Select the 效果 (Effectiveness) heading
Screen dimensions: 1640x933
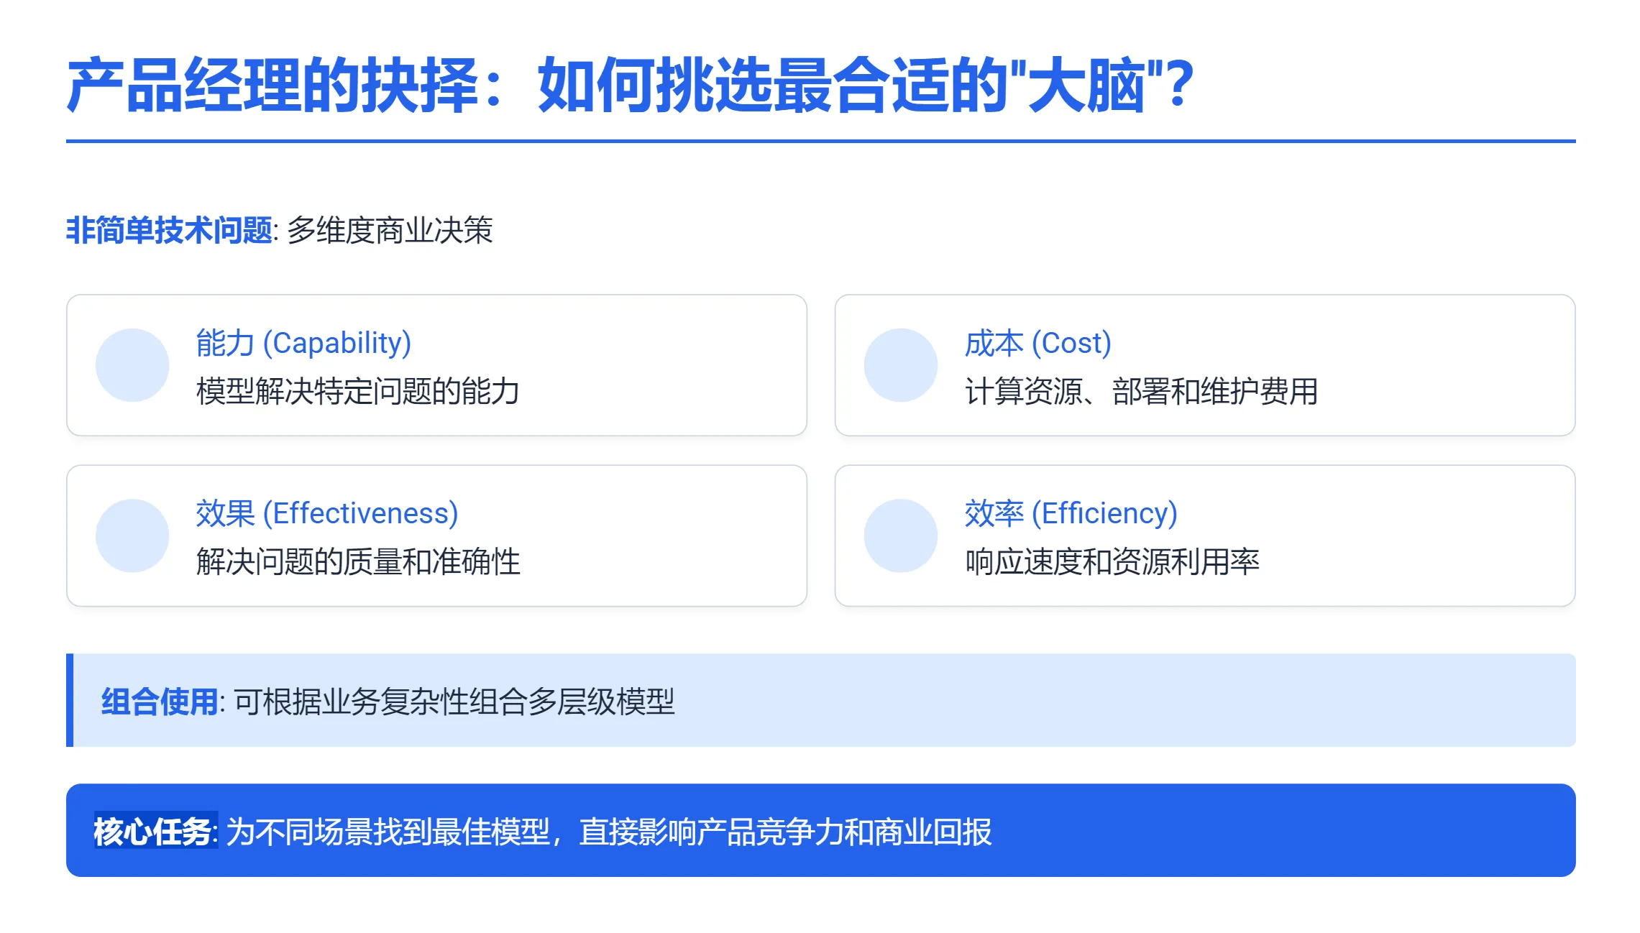(x=327, y=513)
